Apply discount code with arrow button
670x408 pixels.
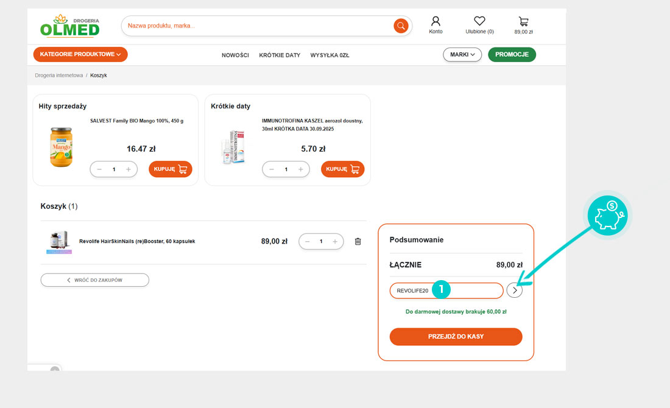[x=514, y=290]
